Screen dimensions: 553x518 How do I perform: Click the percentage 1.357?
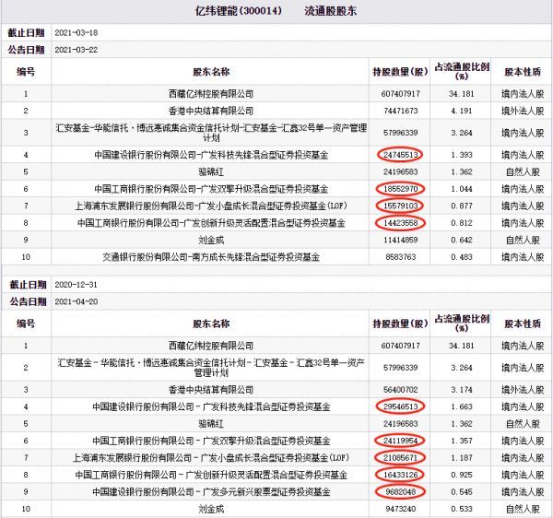(x=462, y=441)
